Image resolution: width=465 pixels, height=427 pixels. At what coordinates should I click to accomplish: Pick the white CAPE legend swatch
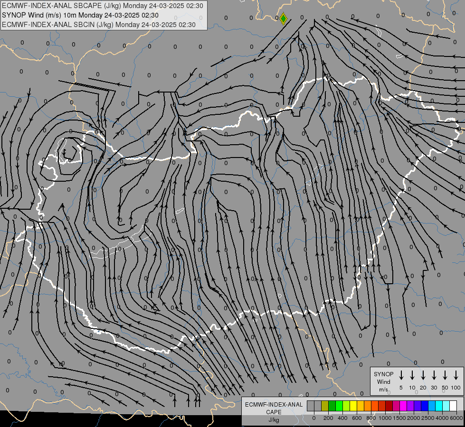[x=454, y=406]
